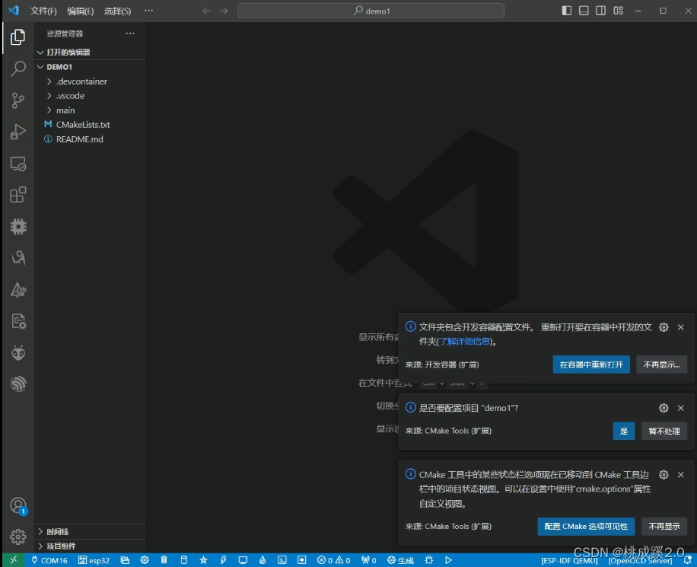Expand the main folder
This screenshot has height=567, width=697.
coord(90,110)
